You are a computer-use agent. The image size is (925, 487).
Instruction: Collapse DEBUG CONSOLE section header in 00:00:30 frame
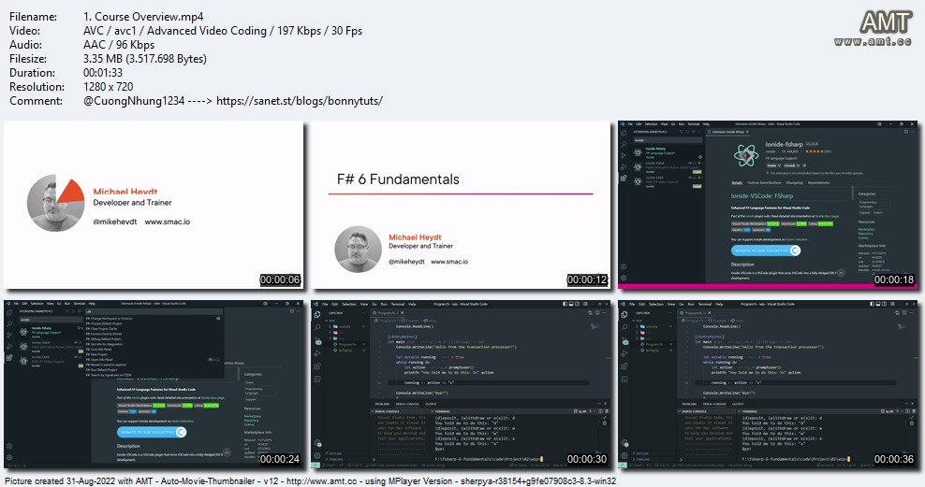coord(387,411)
